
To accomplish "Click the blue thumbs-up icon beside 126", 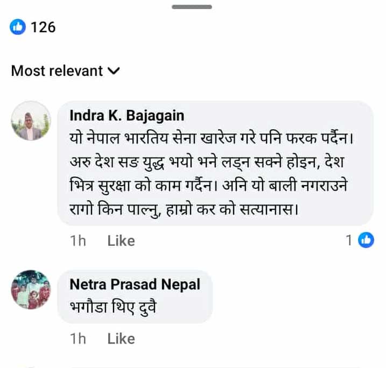I will (19, 27).
